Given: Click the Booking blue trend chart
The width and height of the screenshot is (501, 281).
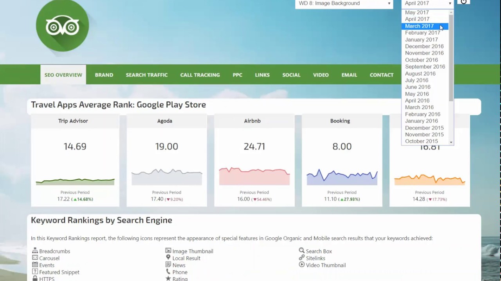Looking at the screenshot, I should click(x=342, y=177).
